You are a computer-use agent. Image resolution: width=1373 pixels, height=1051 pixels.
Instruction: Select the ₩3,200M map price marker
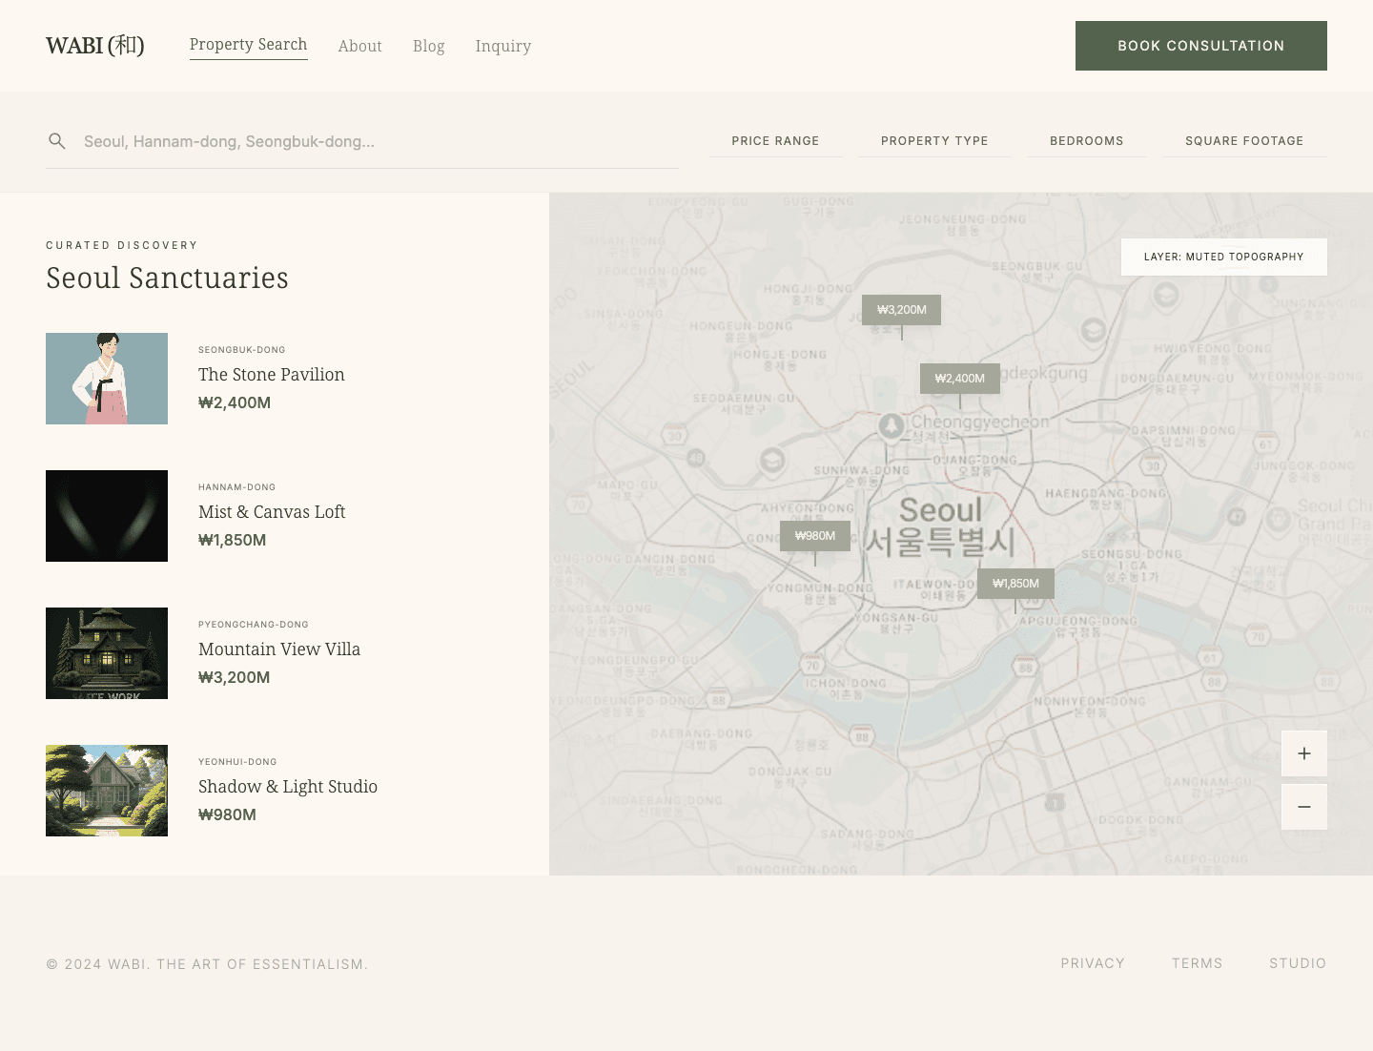pos(901,310)
